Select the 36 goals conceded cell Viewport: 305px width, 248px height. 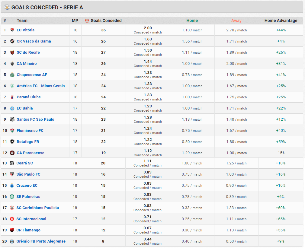(x=103, y=30)
